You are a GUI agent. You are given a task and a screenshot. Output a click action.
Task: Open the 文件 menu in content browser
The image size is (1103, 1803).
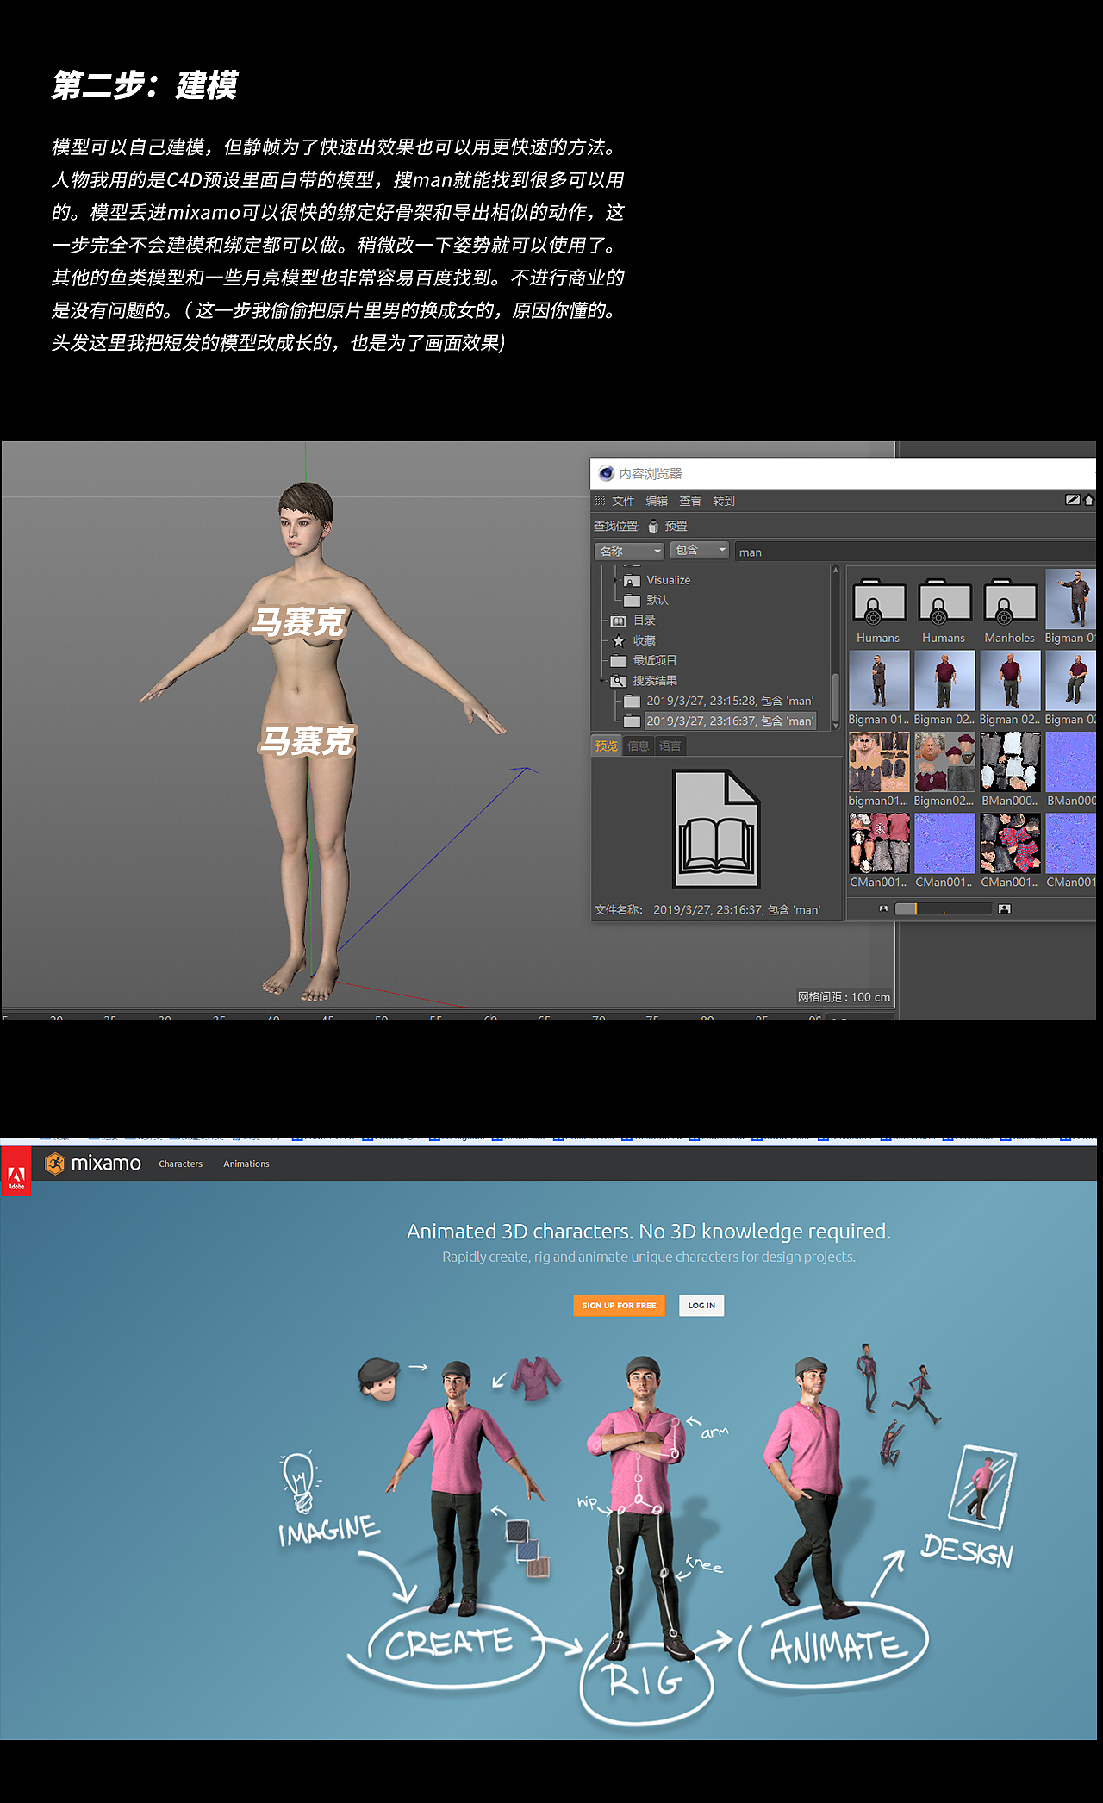click(x=623, y=501)
